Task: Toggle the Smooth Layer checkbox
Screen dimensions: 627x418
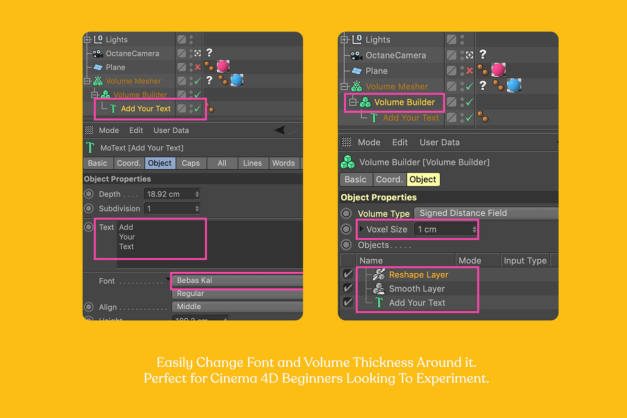Action: (347, 288)
